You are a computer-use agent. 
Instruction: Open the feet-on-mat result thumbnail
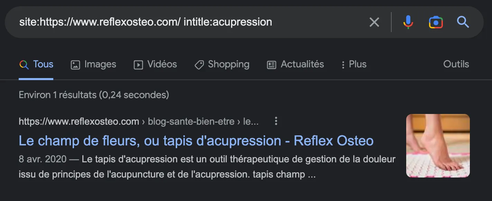pyautogui.click(x=438, y=146)
